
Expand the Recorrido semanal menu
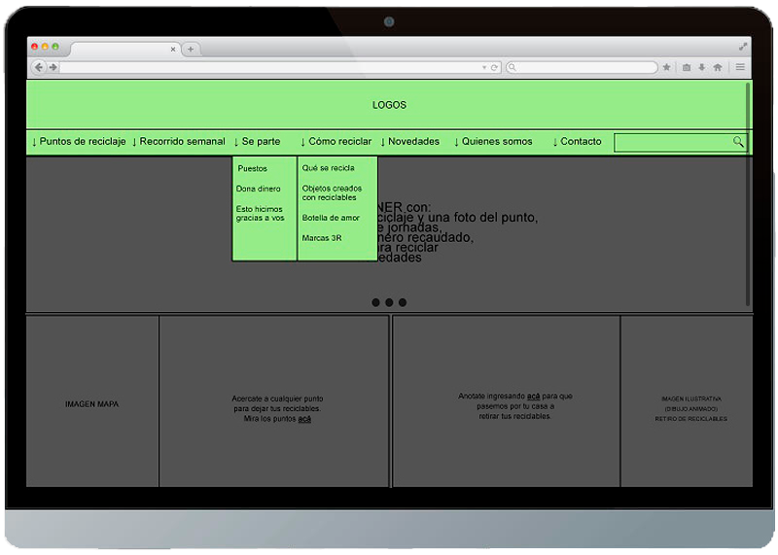click(x=179, y=142)
